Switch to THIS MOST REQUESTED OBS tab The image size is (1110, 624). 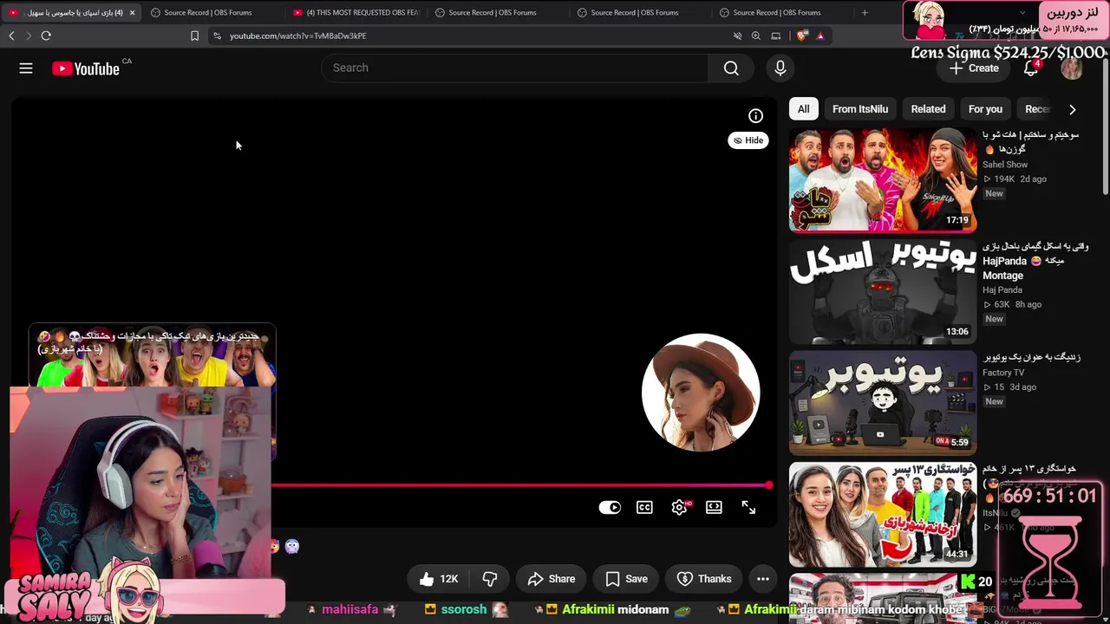point(356,13)
